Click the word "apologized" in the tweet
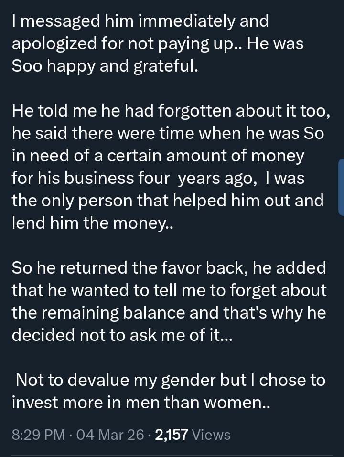Image resolution: width=344 pixels, height=457 pixels. 56,43
